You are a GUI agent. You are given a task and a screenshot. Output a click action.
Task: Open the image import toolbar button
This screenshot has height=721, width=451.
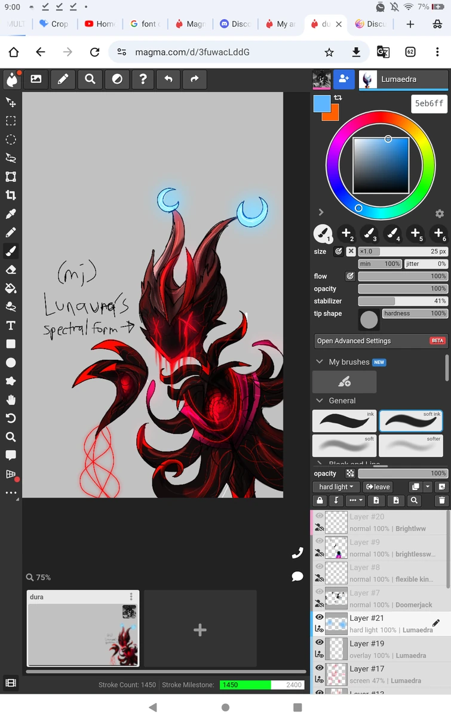point(36,79)
